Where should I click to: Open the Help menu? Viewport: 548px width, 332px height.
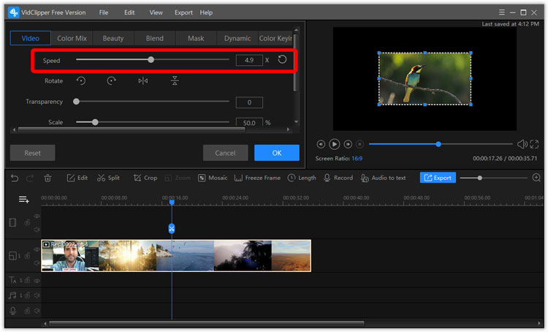pos(206,12)
